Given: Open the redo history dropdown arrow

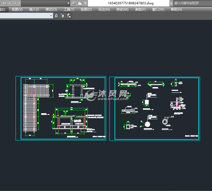Looking at the screenshot, I should pos(19,3).
